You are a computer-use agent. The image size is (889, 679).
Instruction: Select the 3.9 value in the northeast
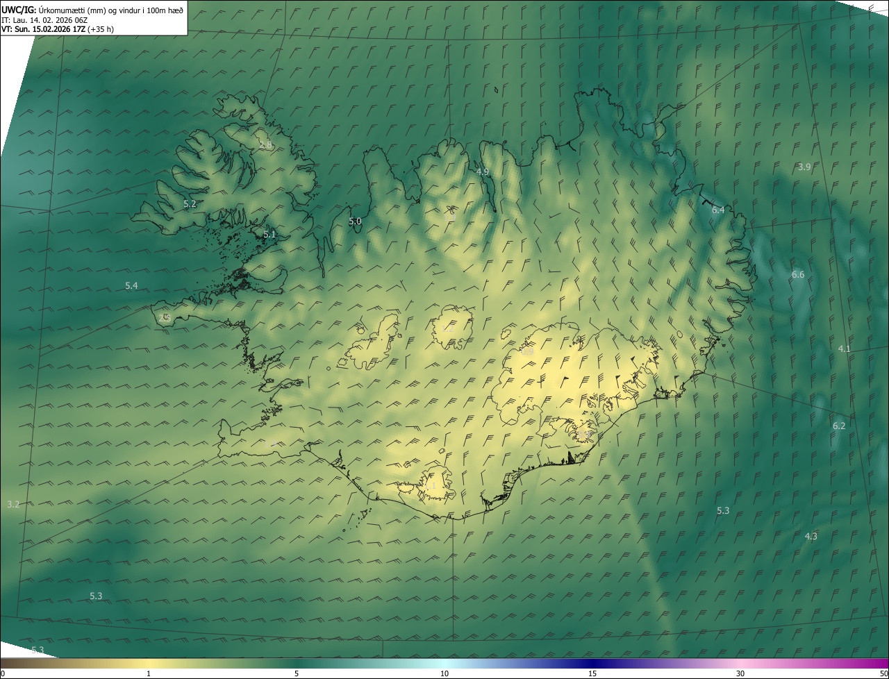[804, 167]
